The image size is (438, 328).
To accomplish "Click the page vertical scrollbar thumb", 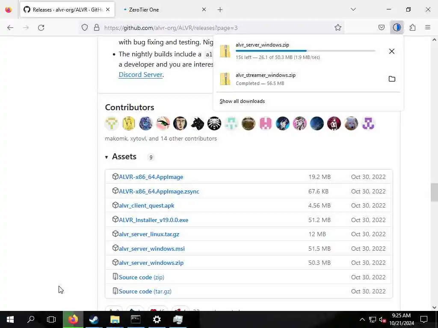I will tap(434, 193).
